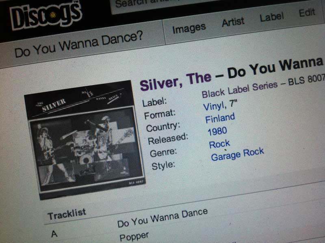Click the Discogs logo
325x243 pixels.
click(46, 15)
